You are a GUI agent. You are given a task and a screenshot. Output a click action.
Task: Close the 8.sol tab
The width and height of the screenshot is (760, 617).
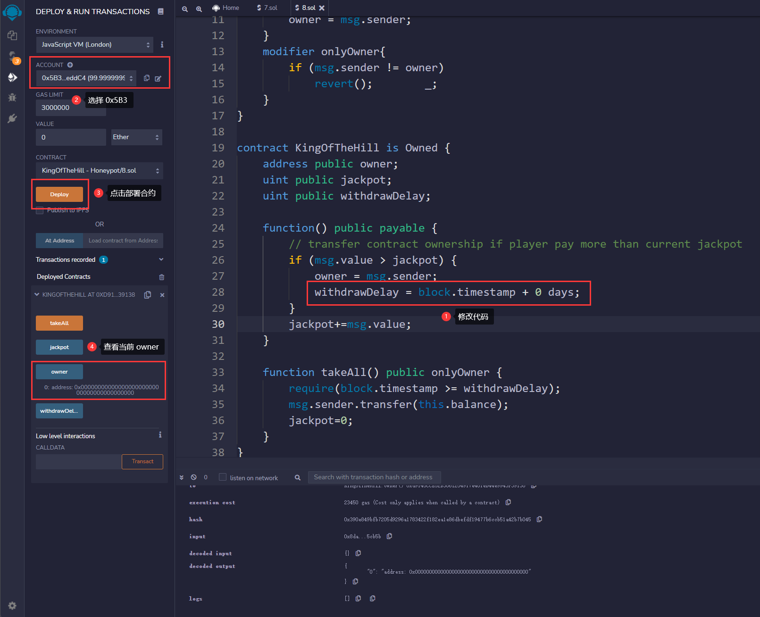tap(322, 8)
